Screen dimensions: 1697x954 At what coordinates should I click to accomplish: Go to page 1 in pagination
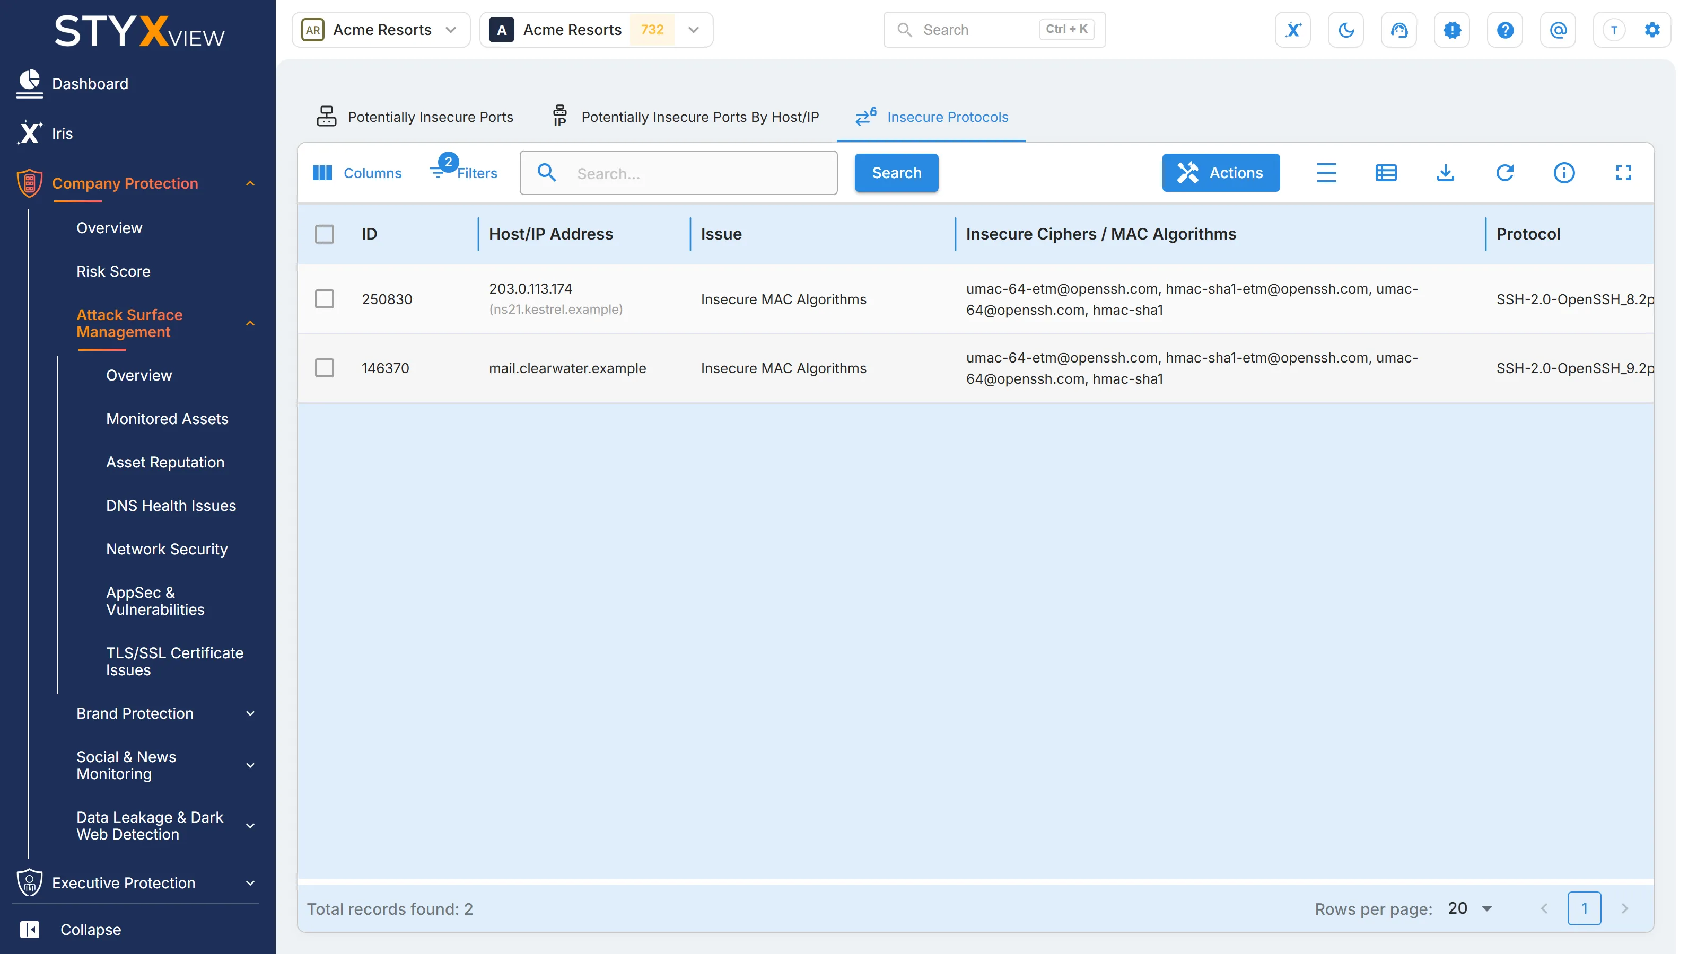[1584, 908]
